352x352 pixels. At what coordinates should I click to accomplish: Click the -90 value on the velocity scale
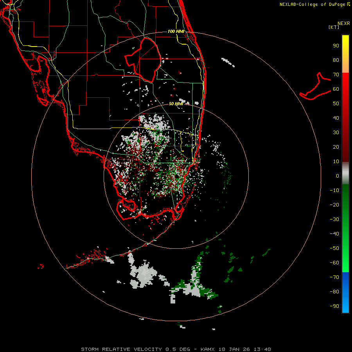334,306
